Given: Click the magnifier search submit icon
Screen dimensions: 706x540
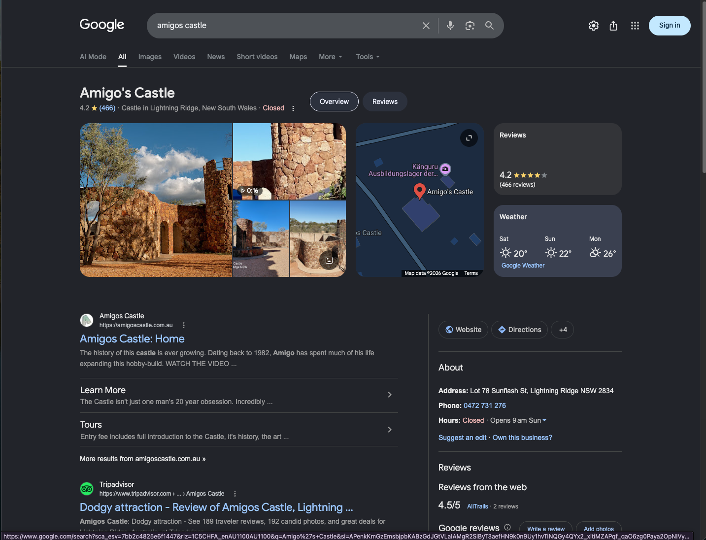Looking at the screenshot, I should (x=489, y=26).
